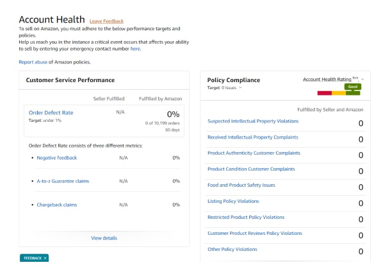Open the Account Health Rating dropdown
The image size is (390, 274).
pyautogui.click(x=362, y=79)
